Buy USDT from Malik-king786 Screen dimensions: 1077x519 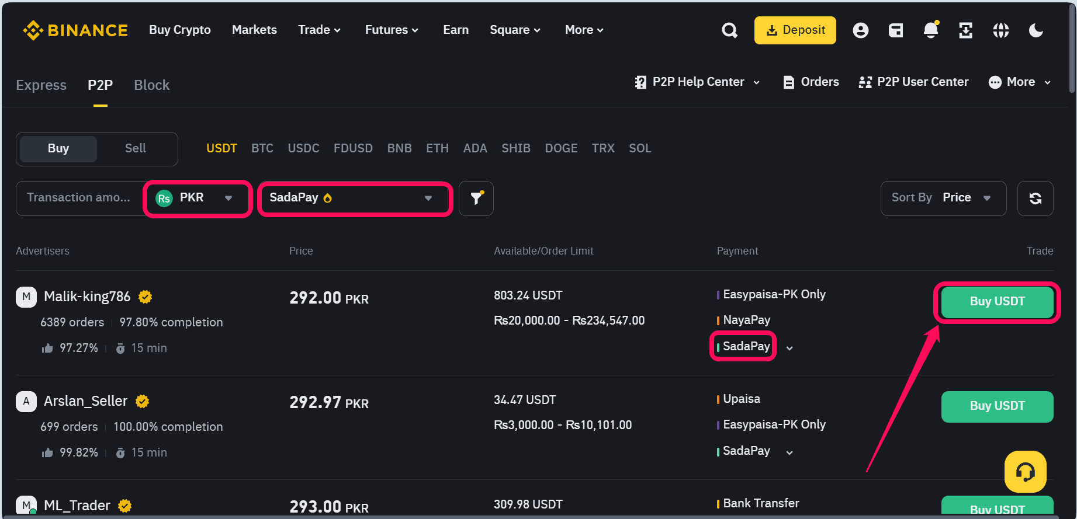pyautogui.click(x=997, y=302)
